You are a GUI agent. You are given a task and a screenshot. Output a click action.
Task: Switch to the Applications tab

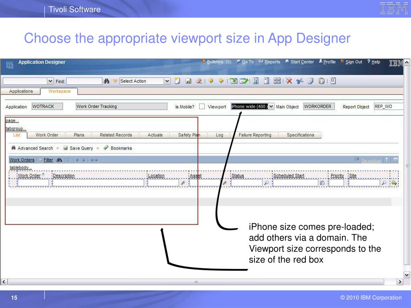21,91
